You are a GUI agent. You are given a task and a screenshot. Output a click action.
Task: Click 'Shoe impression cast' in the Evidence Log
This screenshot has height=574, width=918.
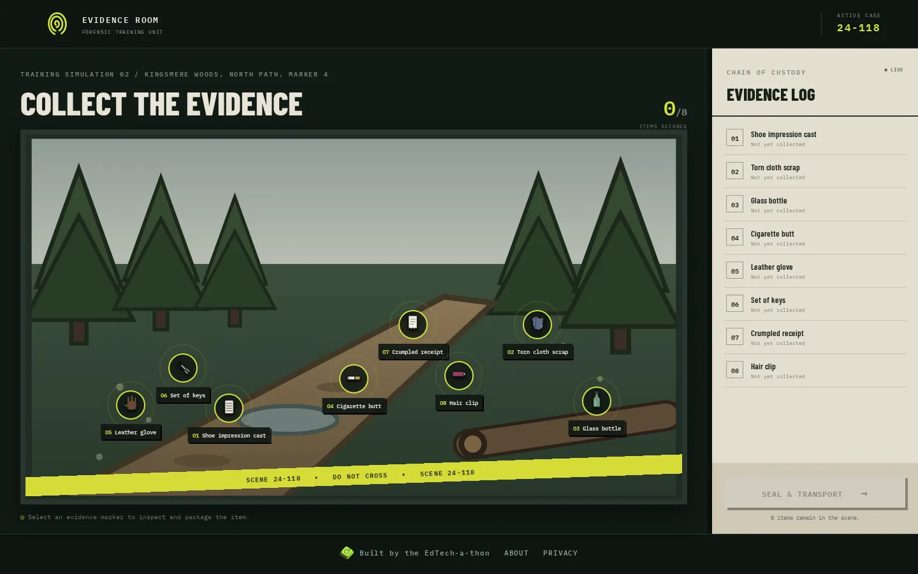point(783,135)
